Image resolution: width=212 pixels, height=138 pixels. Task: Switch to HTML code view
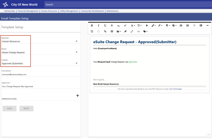[x=138, y=31]
